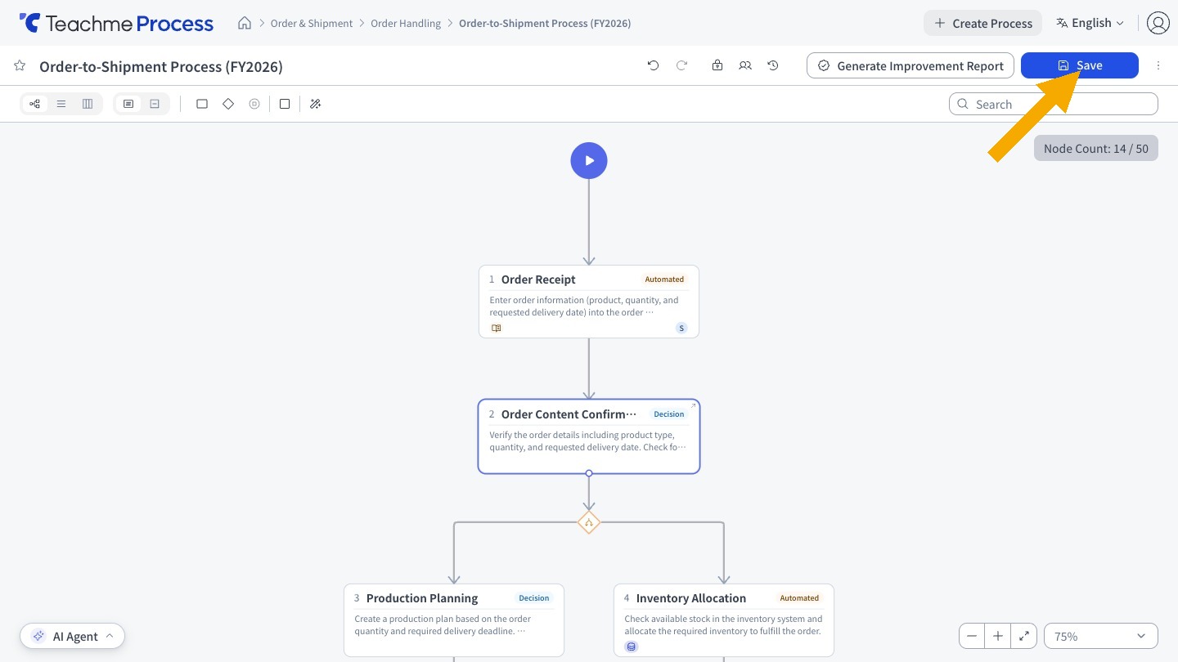Click the Decision tag on Production Planning
The width and height of the screenshot is (1178, 662).
tap(533, 598)
